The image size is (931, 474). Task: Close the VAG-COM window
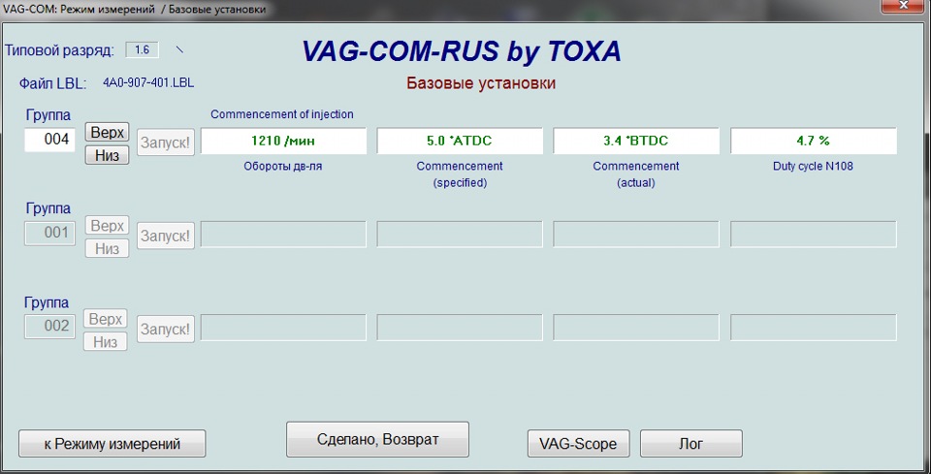point(904,6)
